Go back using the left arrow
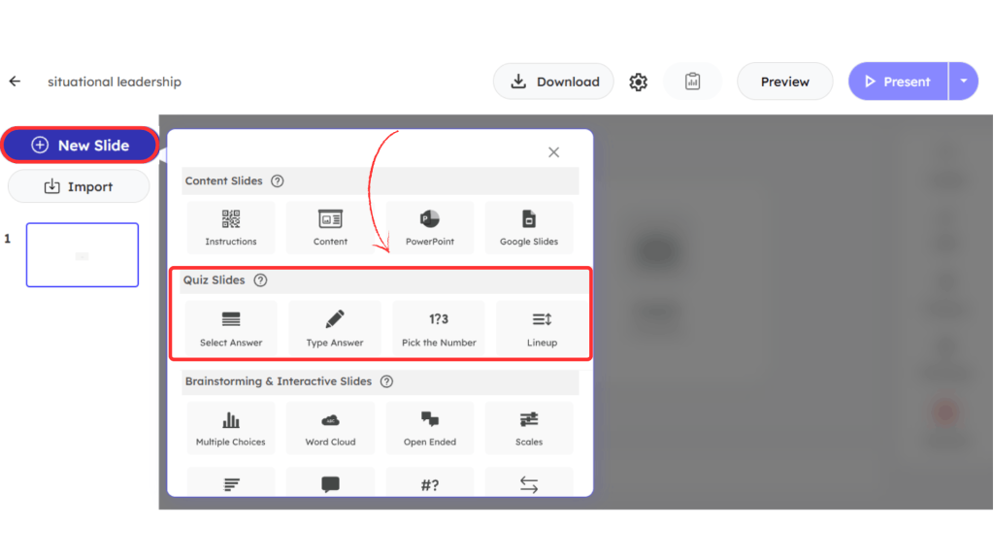The width and height of the screenshot is (994, 559). 15,82
